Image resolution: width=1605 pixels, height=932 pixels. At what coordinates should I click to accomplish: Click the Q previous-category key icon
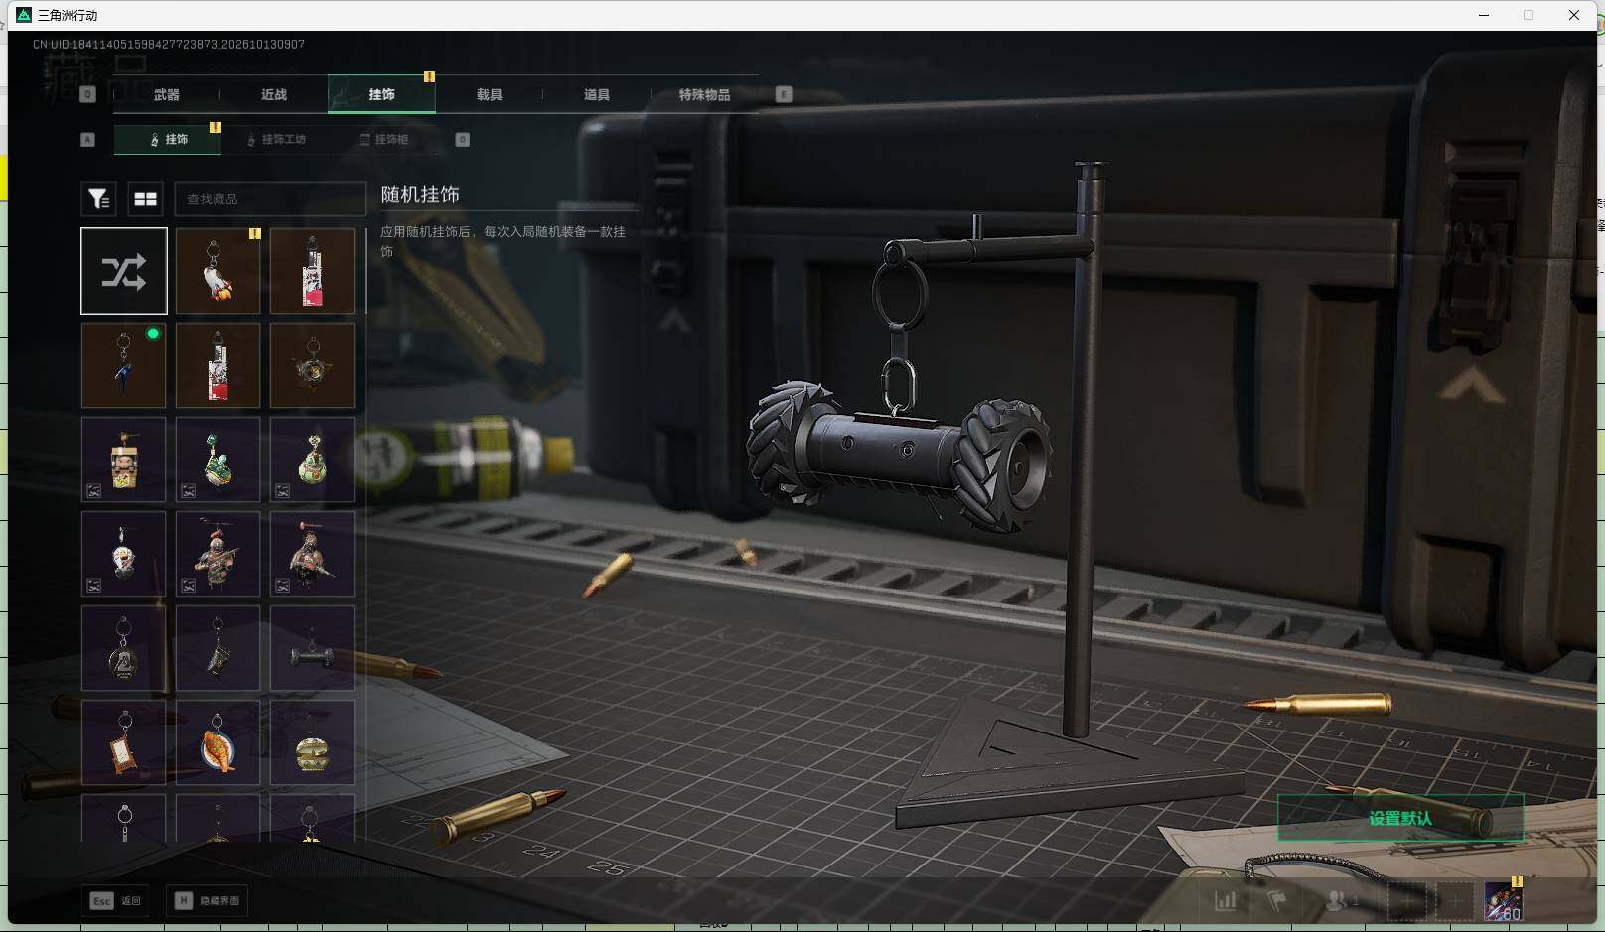point(87,94)
